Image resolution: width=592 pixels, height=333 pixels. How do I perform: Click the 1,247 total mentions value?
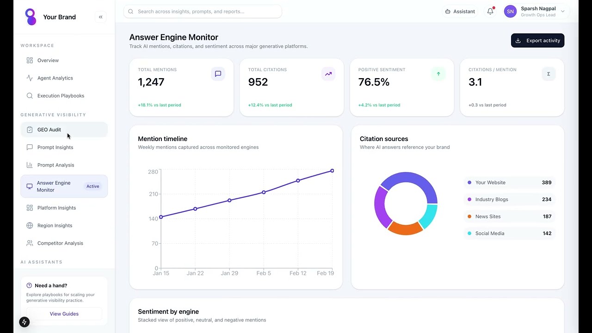[x=151, y=82]
